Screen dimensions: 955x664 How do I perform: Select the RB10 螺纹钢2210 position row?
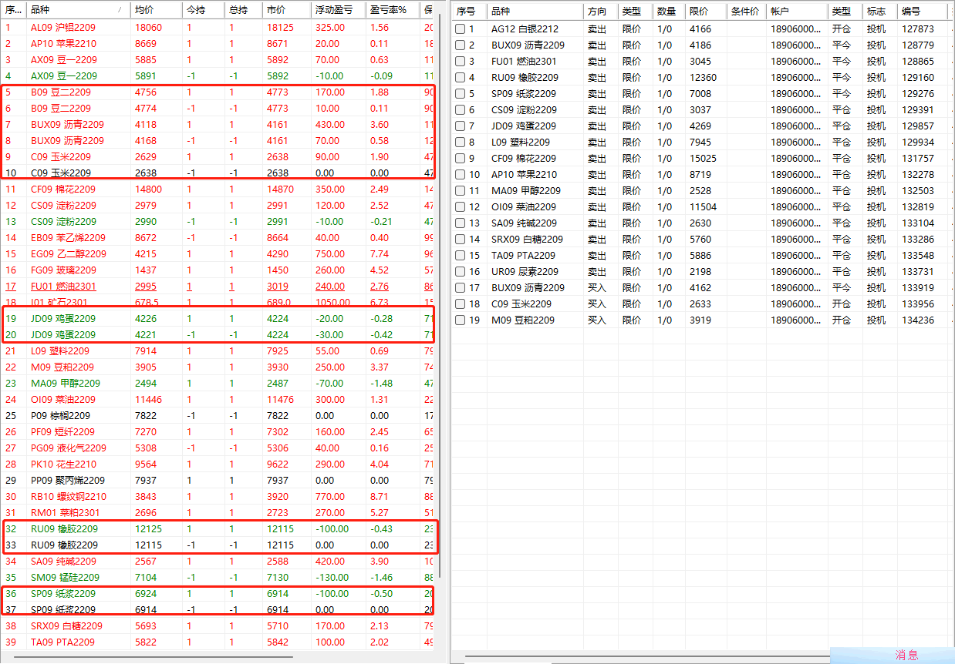(x=69, y=497)
